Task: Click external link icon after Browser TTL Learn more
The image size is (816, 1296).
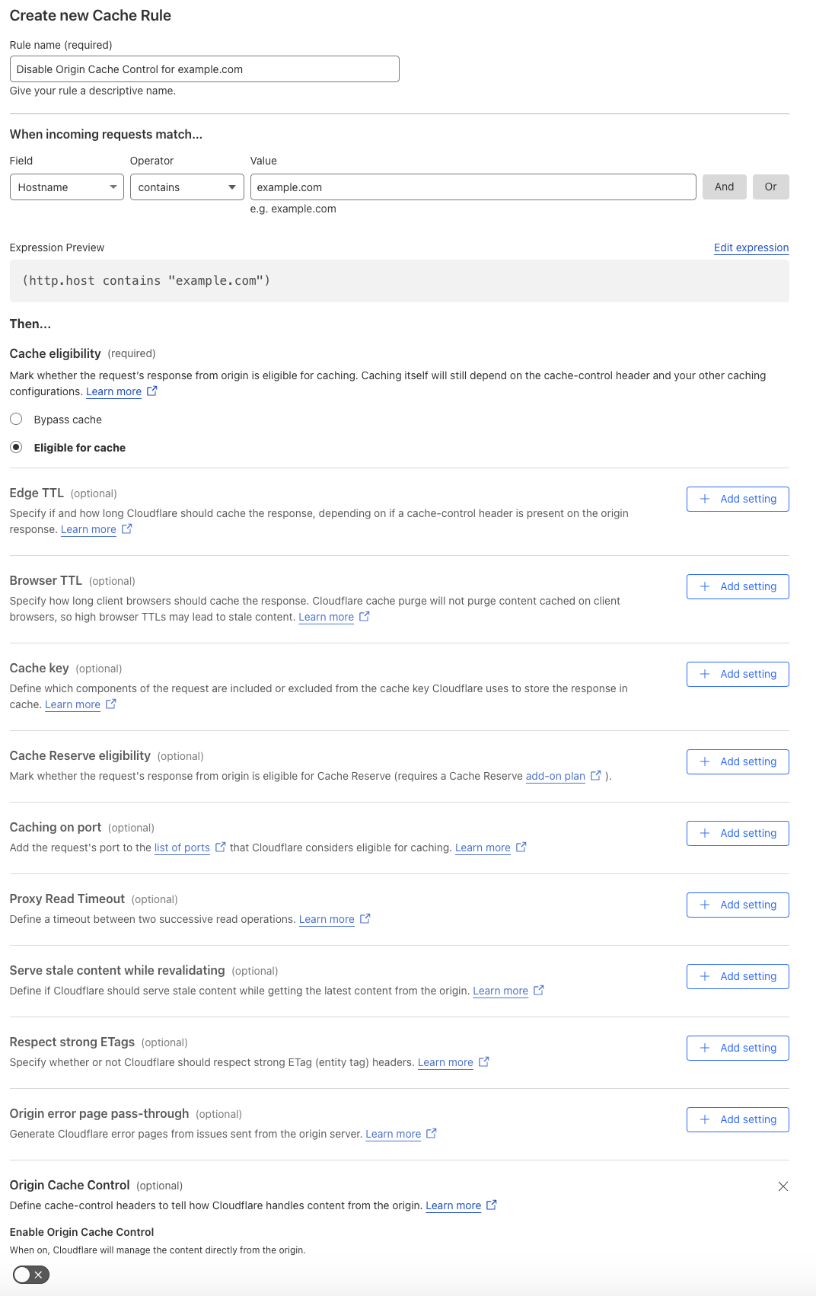Action: [365, 616]
